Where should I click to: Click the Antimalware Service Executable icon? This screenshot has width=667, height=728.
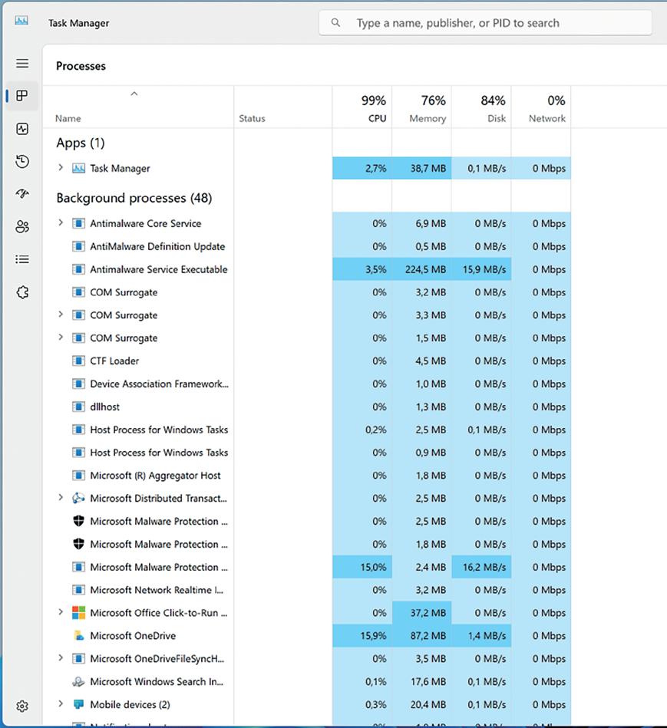tap(78, 269)
